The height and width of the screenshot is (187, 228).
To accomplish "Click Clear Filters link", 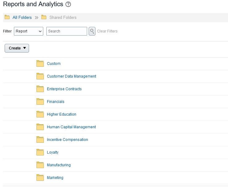I will click(x=107, y=31).
